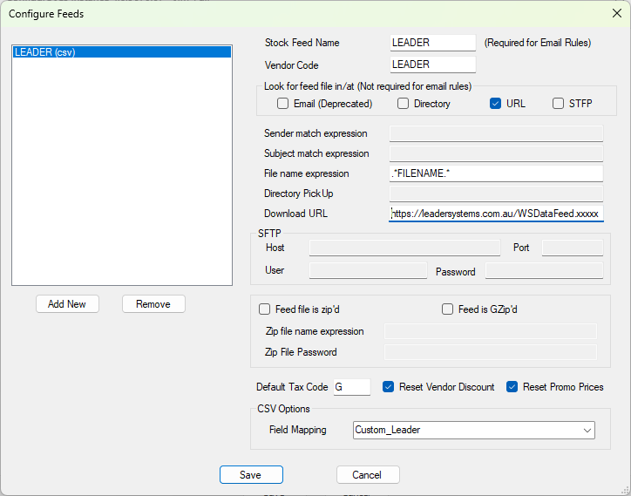Image resolution: width=631 pixels, height=496 pixels.
Task: Click the Zip file name expression field
Action: tap(491, 331)
